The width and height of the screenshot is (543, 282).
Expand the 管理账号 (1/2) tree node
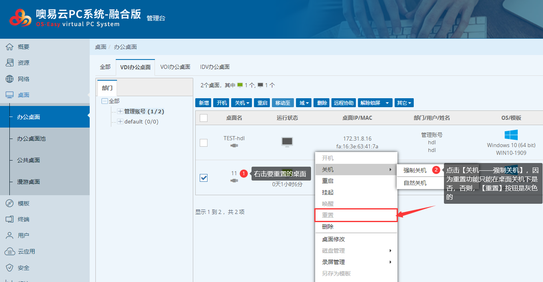point(120,111)
